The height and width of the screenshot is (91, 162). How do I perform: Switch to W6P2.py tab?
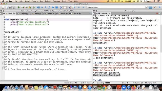pos(25,14)
